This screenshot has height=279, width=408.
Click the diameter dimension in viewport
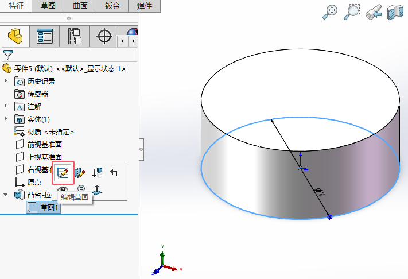coord(320,192)
